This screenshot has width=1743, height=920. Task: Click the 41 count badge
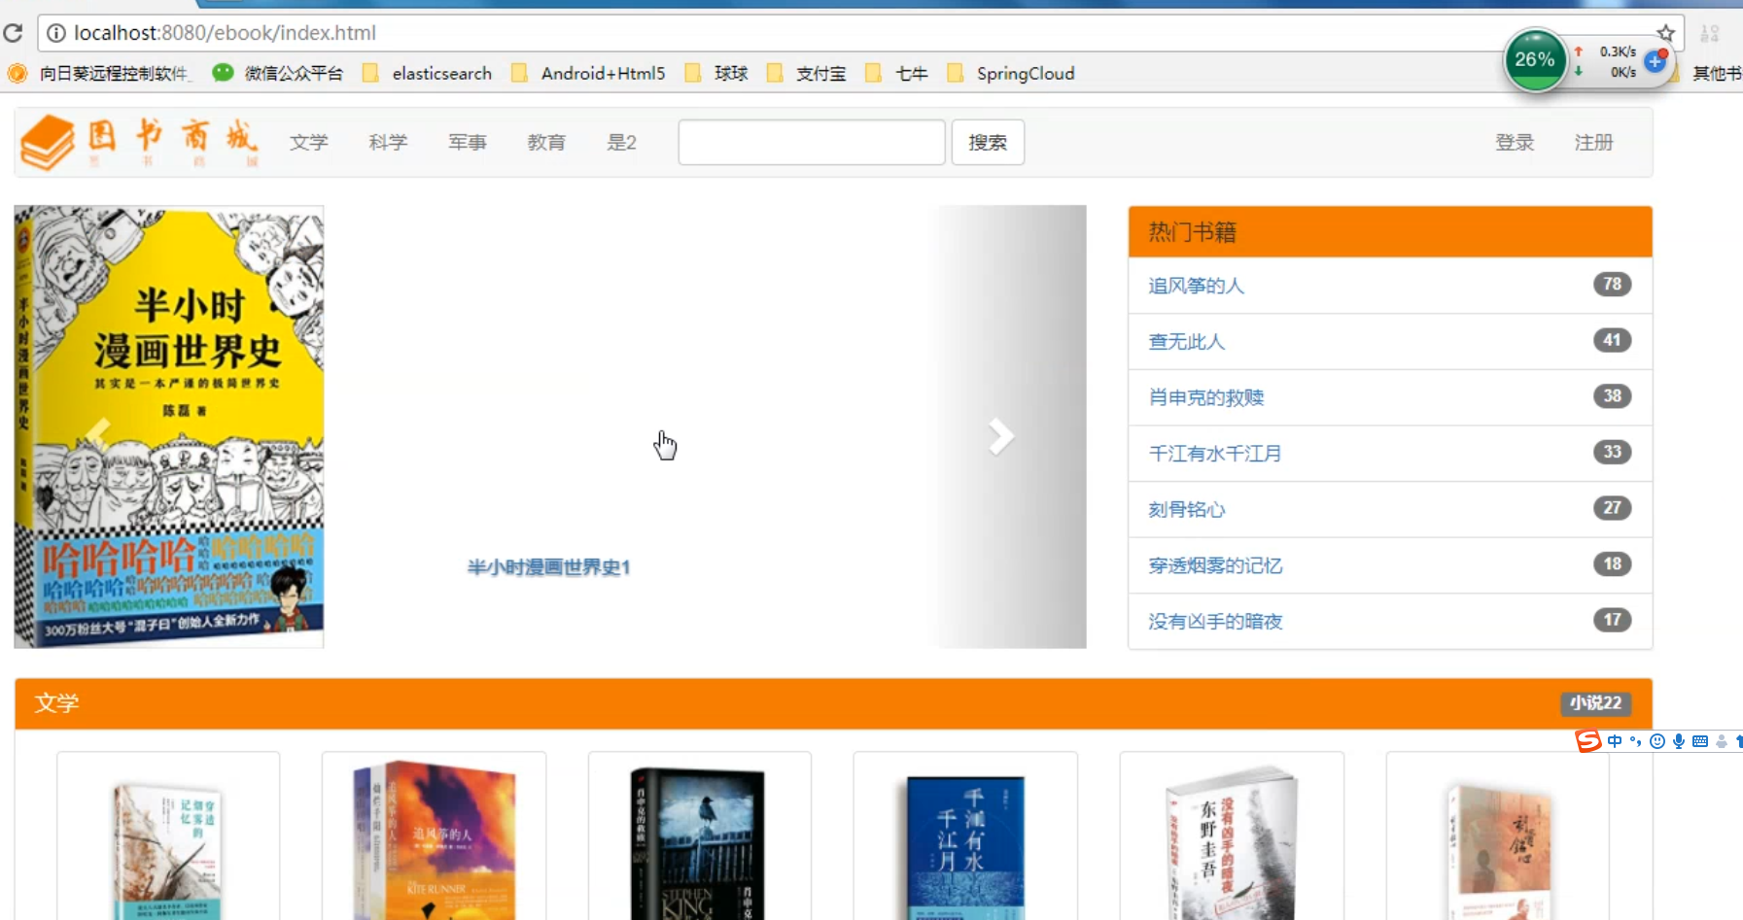click(x=1613, y=340)
